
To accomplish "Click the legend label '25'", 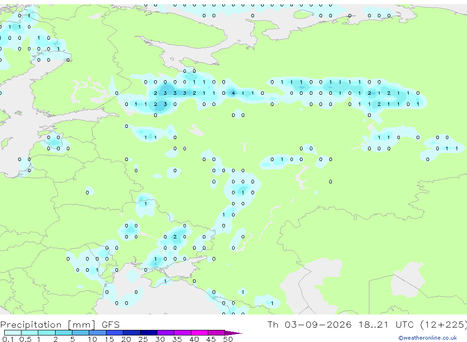I will pyautogui.click(x=143, y=339).
